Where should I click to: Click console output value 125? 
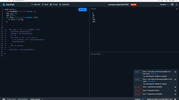click(x=94, y=19)
